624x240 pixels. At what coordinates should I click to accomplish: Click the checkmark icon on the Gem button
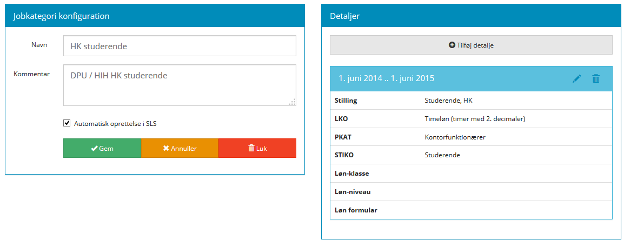pyautogui.click(x=94, y=148)
